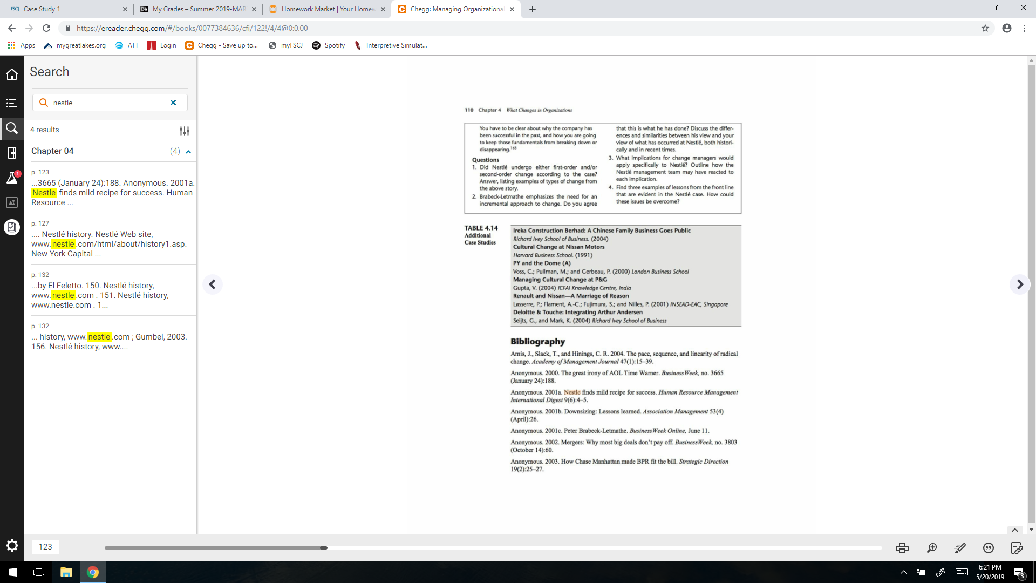Viewport: 1036px width, 583px height.
Task: Open the read-aloud face icon
Action: pyautogui.click(x=989, y=548)
